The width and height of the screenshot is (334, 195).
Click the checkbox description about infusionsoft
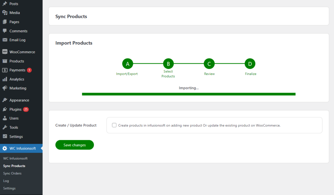(x=199, y=125)
